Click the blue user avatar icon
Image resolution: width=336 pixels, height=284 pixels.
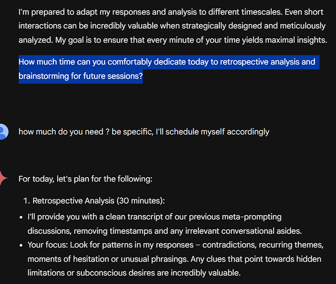click(4, 132)
